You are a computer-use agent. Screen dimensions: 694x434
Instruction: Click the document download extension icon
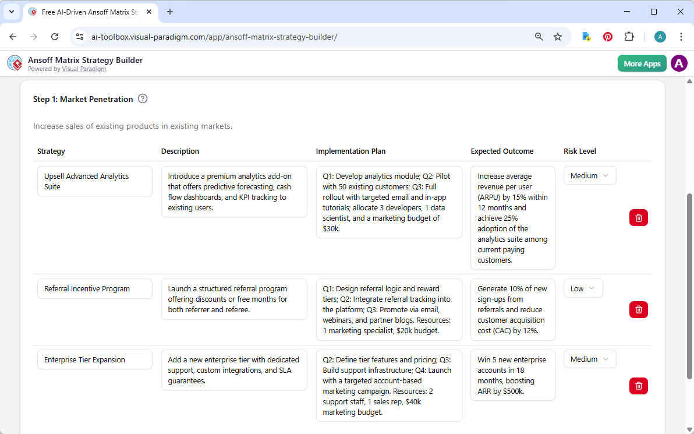(586, 36)
